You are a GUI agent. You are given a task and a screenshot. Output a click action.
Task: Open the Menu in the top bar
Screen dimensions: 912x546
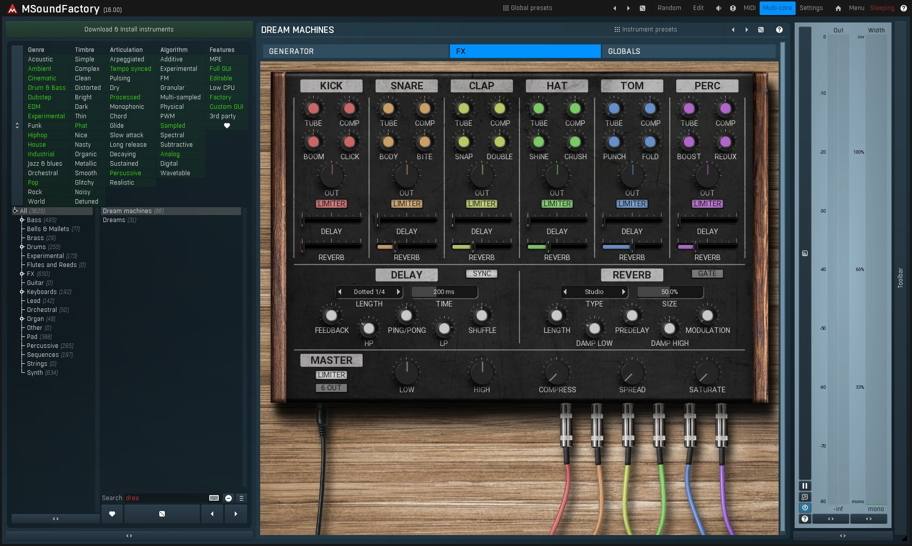click(856, 8)
